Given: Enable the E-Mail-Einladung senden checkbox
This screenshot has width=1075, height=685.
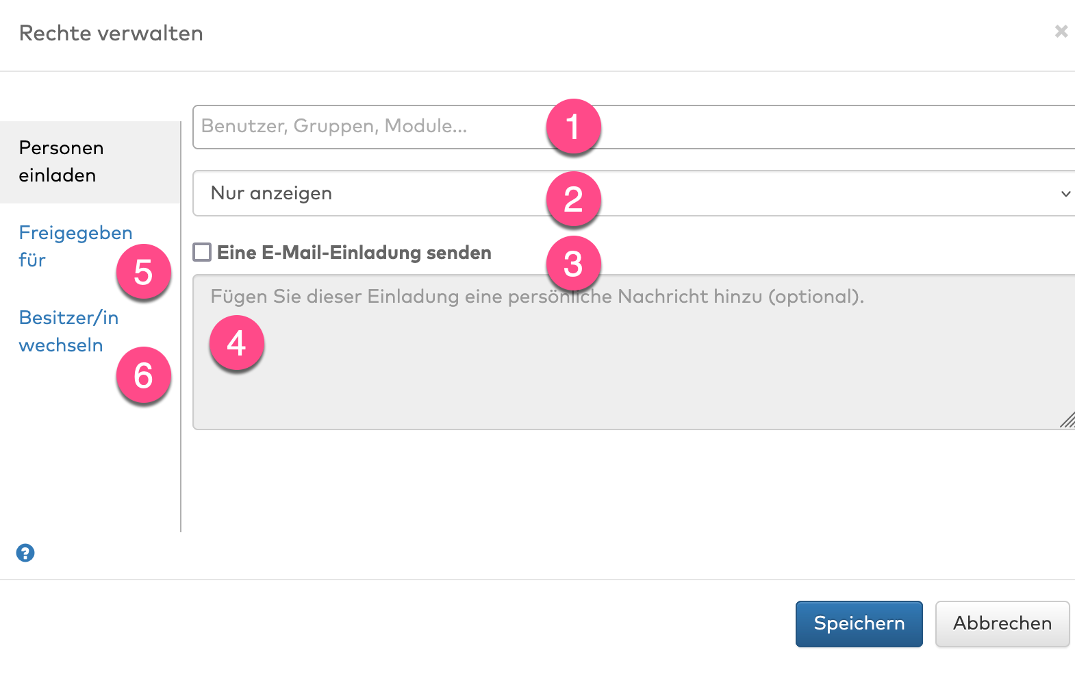Looking at the screenshot, I should 202,252.
